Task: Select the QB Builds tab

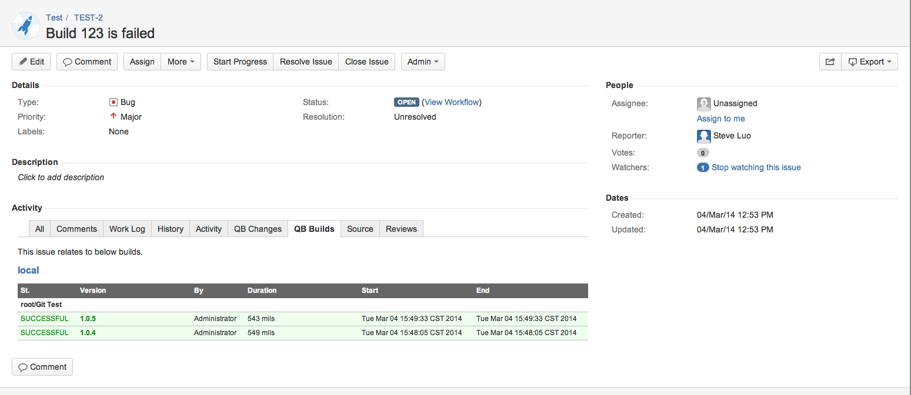Action: tap(314, 229)
